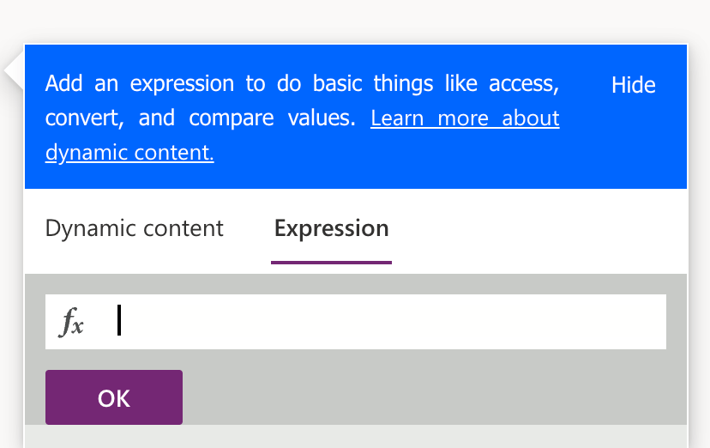This screenshot has width=710, height=448.
Task: Click the fx function icon
Action: (x=72, y=323)
